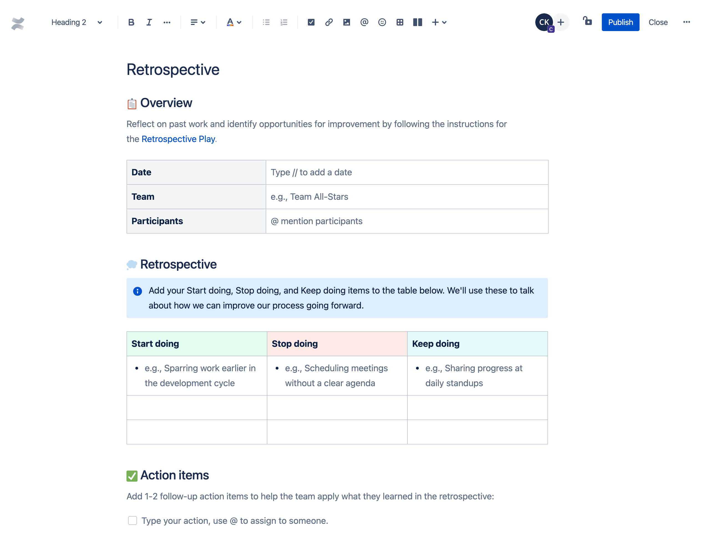Toggle italic formatting

pos(149,22)
